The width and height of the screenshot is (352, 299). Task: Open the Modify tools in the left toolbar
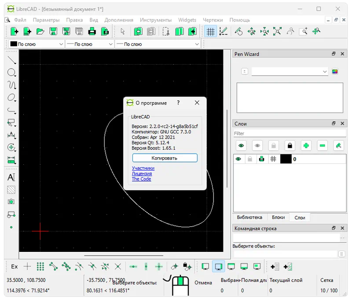point(11,148)
